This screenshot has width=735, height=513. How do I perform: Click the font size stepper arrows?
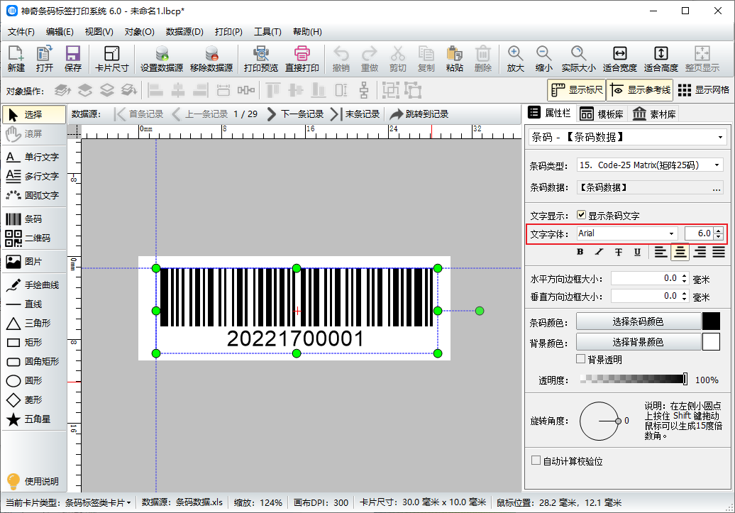pos(719,233)
